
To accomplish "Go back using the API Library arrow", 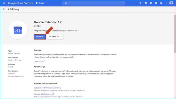I will pos(4,9).
